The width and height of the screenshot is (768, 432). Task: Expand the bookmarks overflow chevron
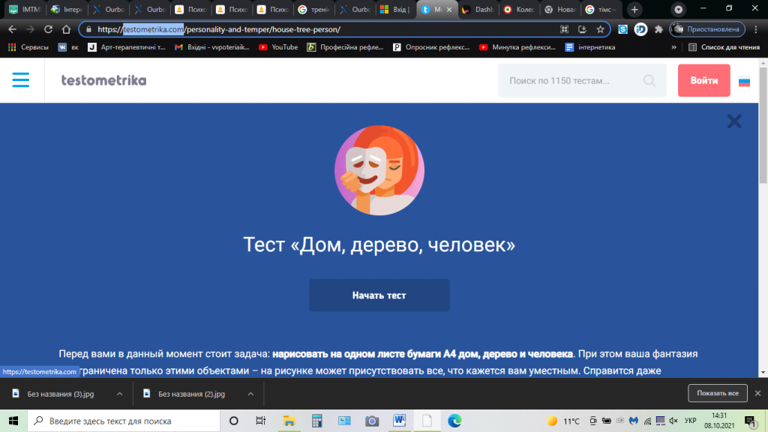click(x=673, y=46)
